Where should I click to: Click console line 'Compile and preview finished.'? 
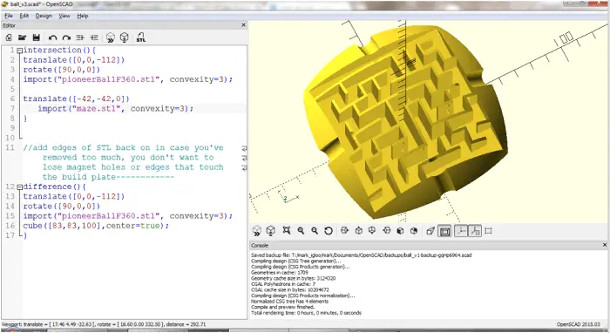point(283,307)
